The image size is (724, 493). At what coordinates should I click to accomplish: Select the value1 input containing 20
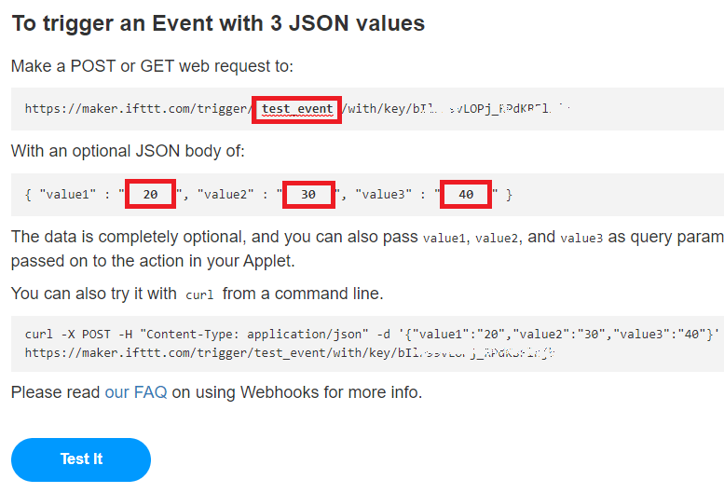[150, 194]
